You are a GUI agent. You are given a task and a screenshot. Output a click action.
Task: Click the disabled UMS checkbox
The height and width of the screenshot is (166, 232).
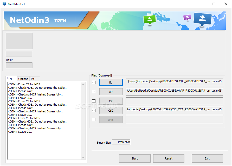(94, 119)
